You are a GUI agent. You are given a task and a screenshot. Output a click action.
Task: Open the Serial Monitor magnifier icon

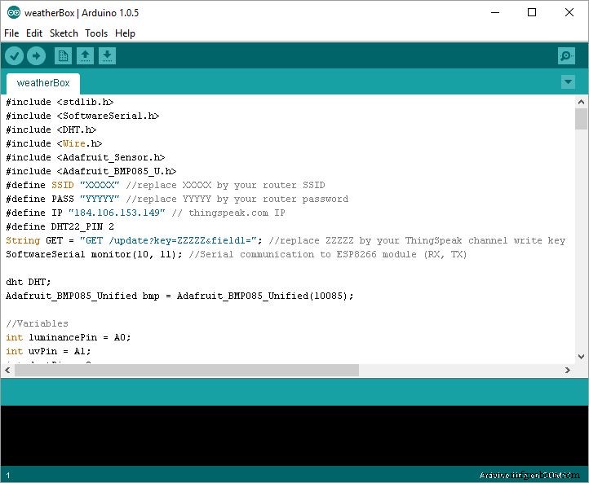click(566, 55)
